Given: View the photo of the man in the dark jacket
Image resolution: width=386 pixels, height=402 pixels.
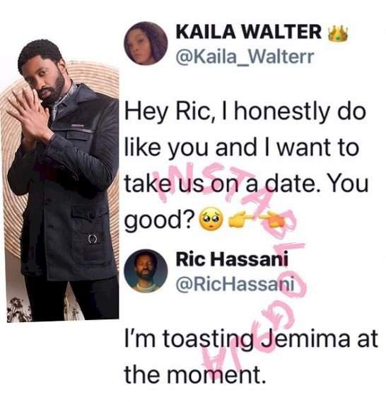Looking at the screenshot, I should [59, 179].
